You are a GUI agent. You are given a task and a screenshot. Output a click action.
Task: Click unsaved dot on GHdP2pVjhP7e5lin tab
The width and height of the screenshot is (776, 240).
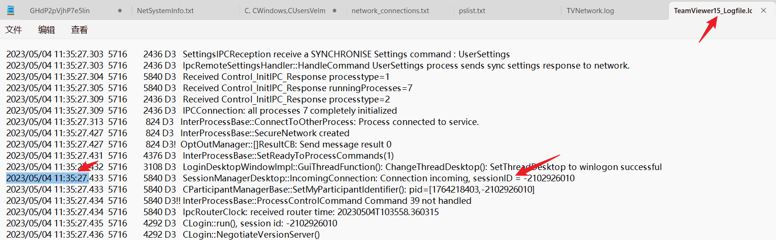click(x=120, y=10)
